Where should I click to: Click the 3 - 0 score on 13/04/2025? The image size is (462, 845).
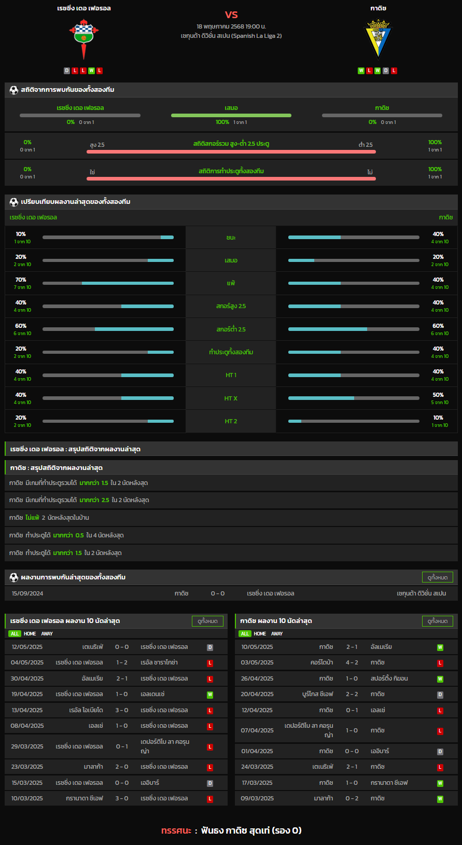tap(122, 710)
